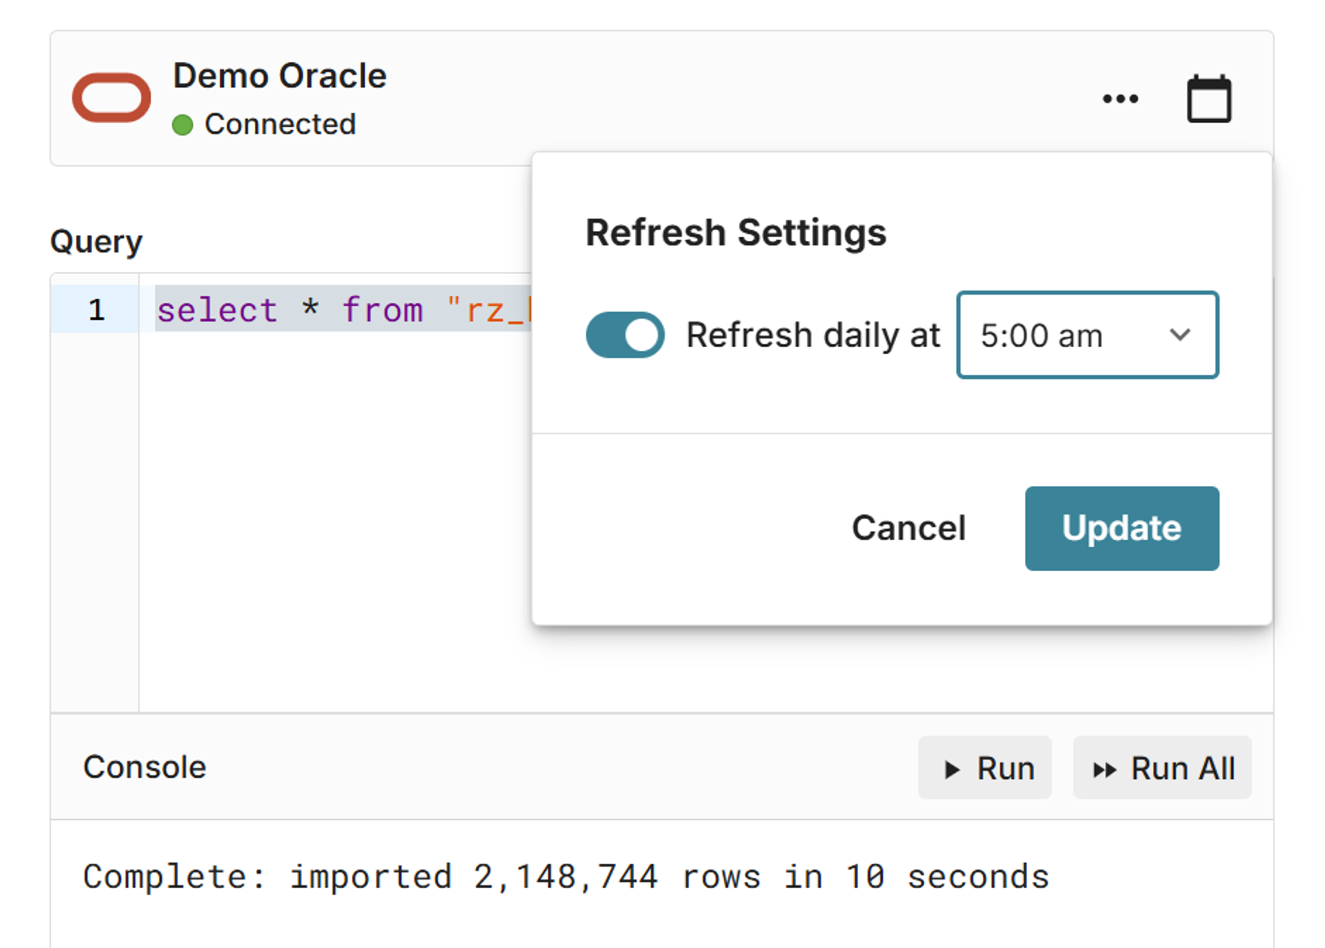Click the chevron arrow in time selector
This screenshot has height=948, width=1325.
1180,335
